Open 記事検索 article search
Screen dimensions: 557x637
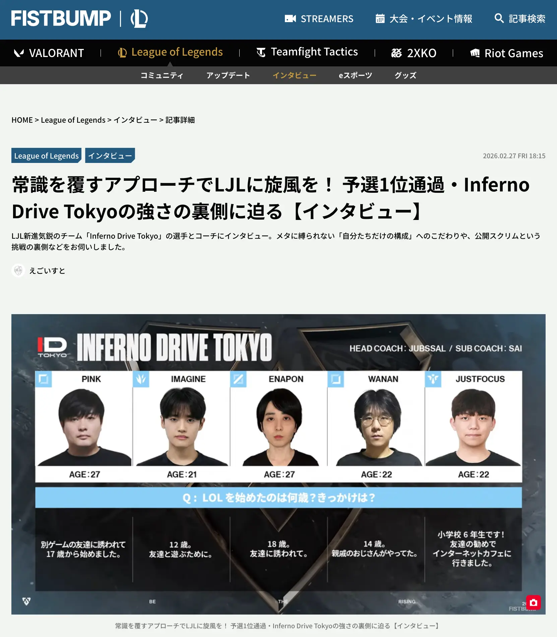coord(520,18)
